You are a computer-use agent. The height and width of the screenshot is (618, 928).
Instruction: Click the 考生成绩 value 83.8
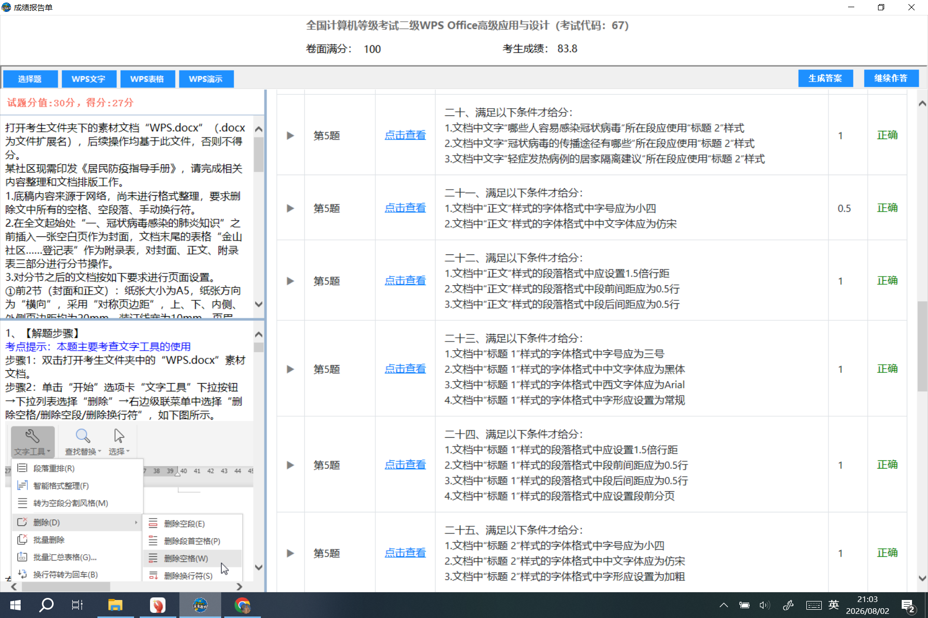pos(567,49)
